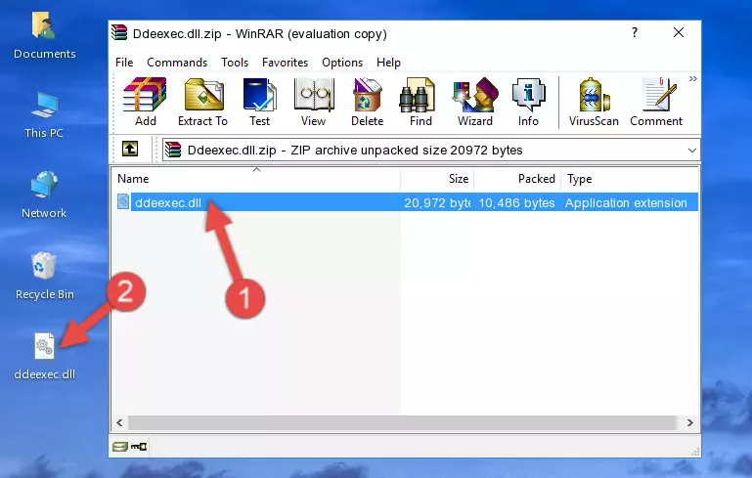The width and height of the screenshot is (752, 478).
Task: Click the WinRAR help question mark button
Action: (635, 32)
